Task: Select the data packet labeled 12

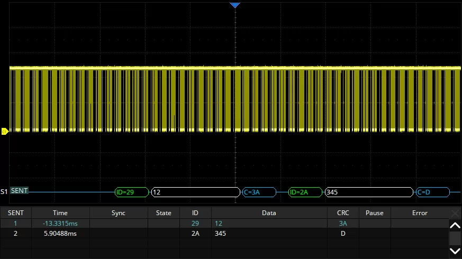Action: pos(195,192)
